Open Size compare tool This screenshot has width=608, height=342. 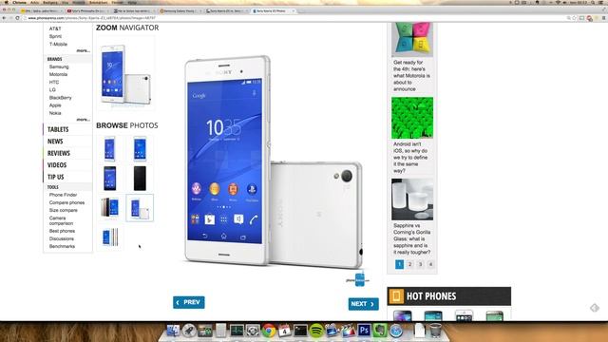(x=64, y=210)
